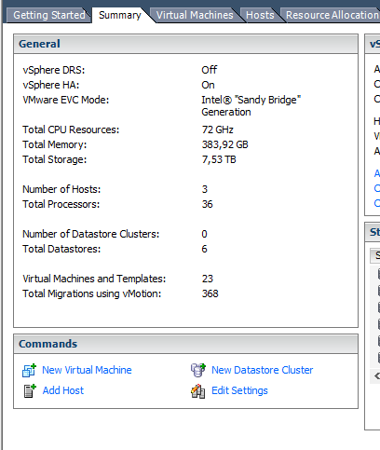
Task: Click the Total Datastores value 6
Action: pyautogui.click(x=204, y=249)
